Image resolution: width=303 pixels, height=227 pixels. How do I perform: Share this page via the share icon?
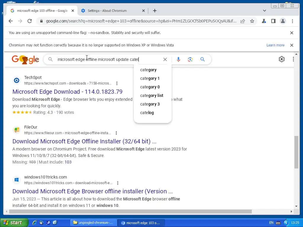click(x=243, y=21)
